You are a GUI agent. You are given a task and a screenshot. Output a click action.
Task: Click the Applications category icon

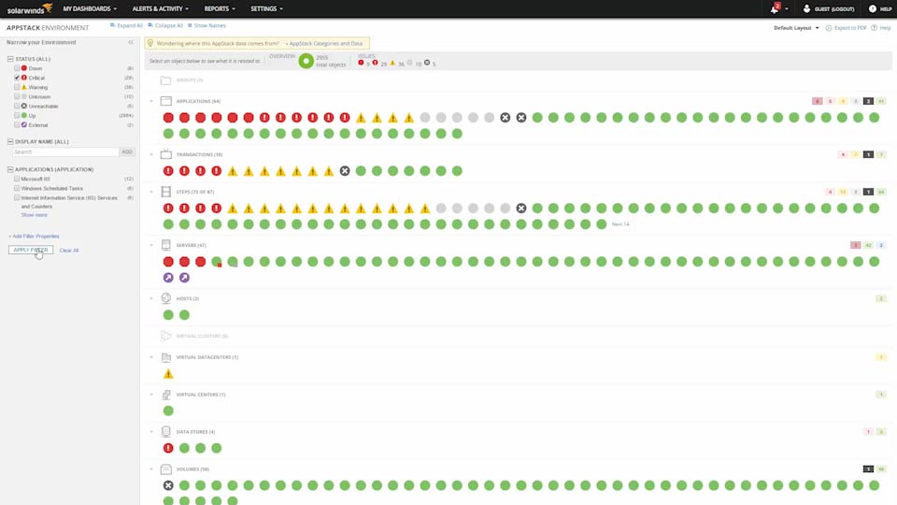166,101
